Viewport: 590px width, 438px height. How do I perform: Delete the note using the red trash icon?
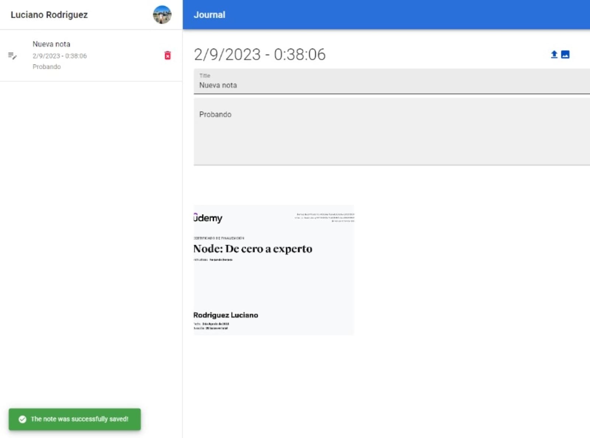(x=167, y=56)
